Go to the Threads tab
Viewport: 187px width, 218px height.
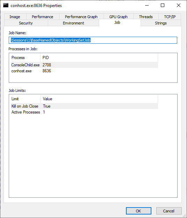tap(146, 17)
